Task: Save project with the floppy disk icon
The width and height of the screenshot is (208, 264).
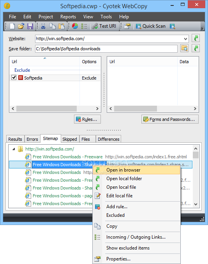Action: [30, 26]
